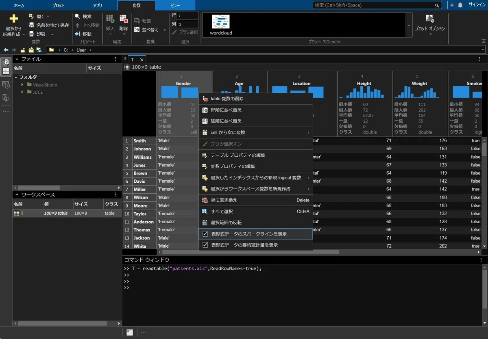Click the workspace grid sidebar icon

point(6,71)
